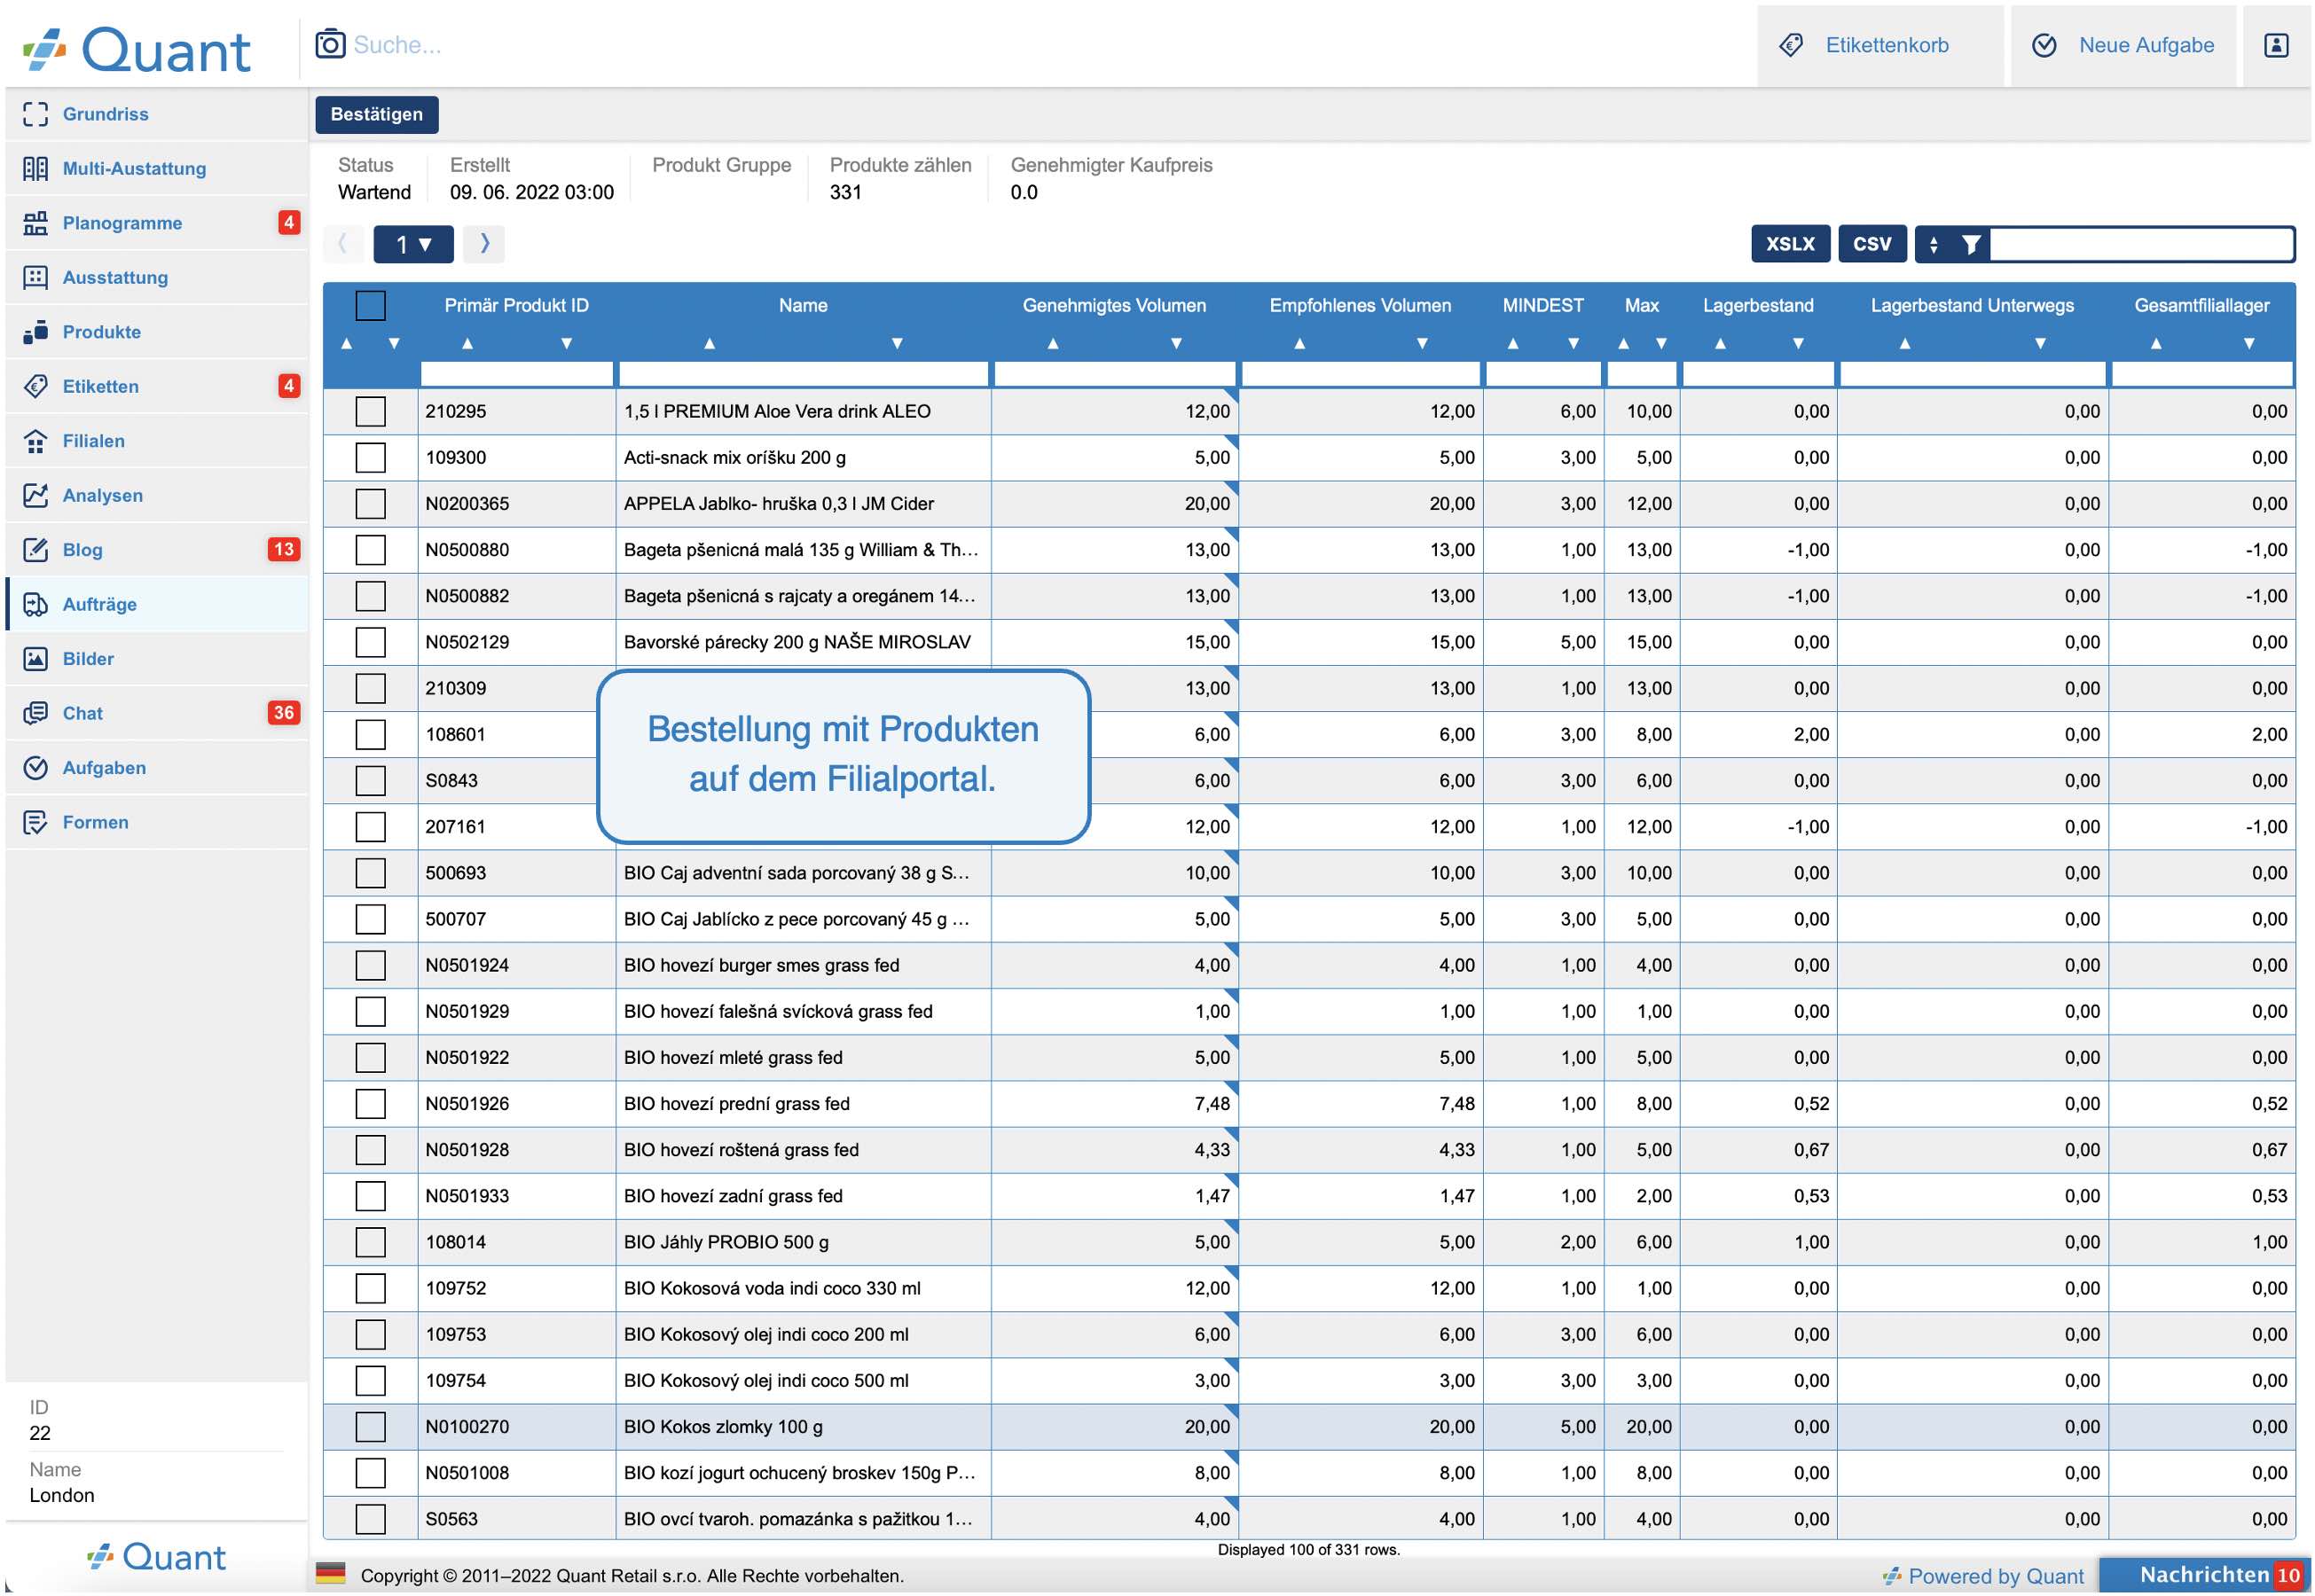Click the Formen form icon
This screenshot has width=2315, height=1596.
[35, 822]
